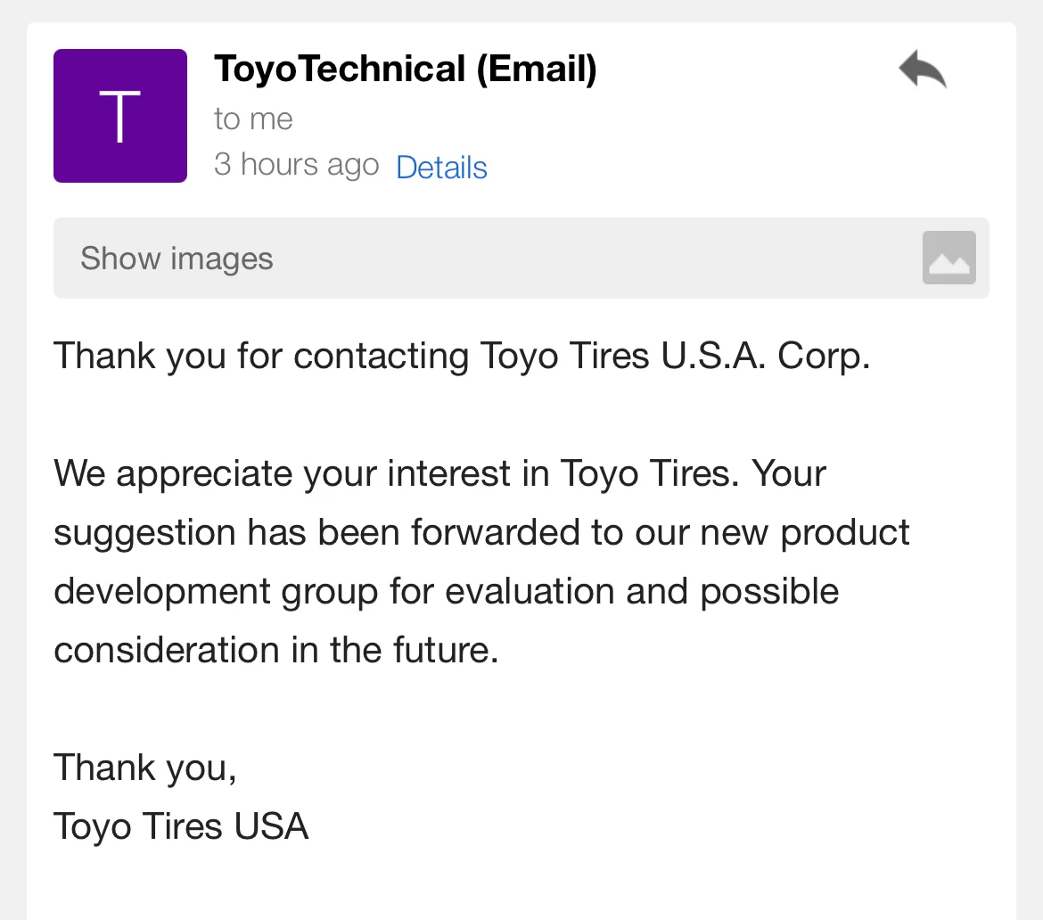The width and height of the screenshot is (1043, 920).
Task: Select the ToyoTechnical sender name
Action: 340,69
